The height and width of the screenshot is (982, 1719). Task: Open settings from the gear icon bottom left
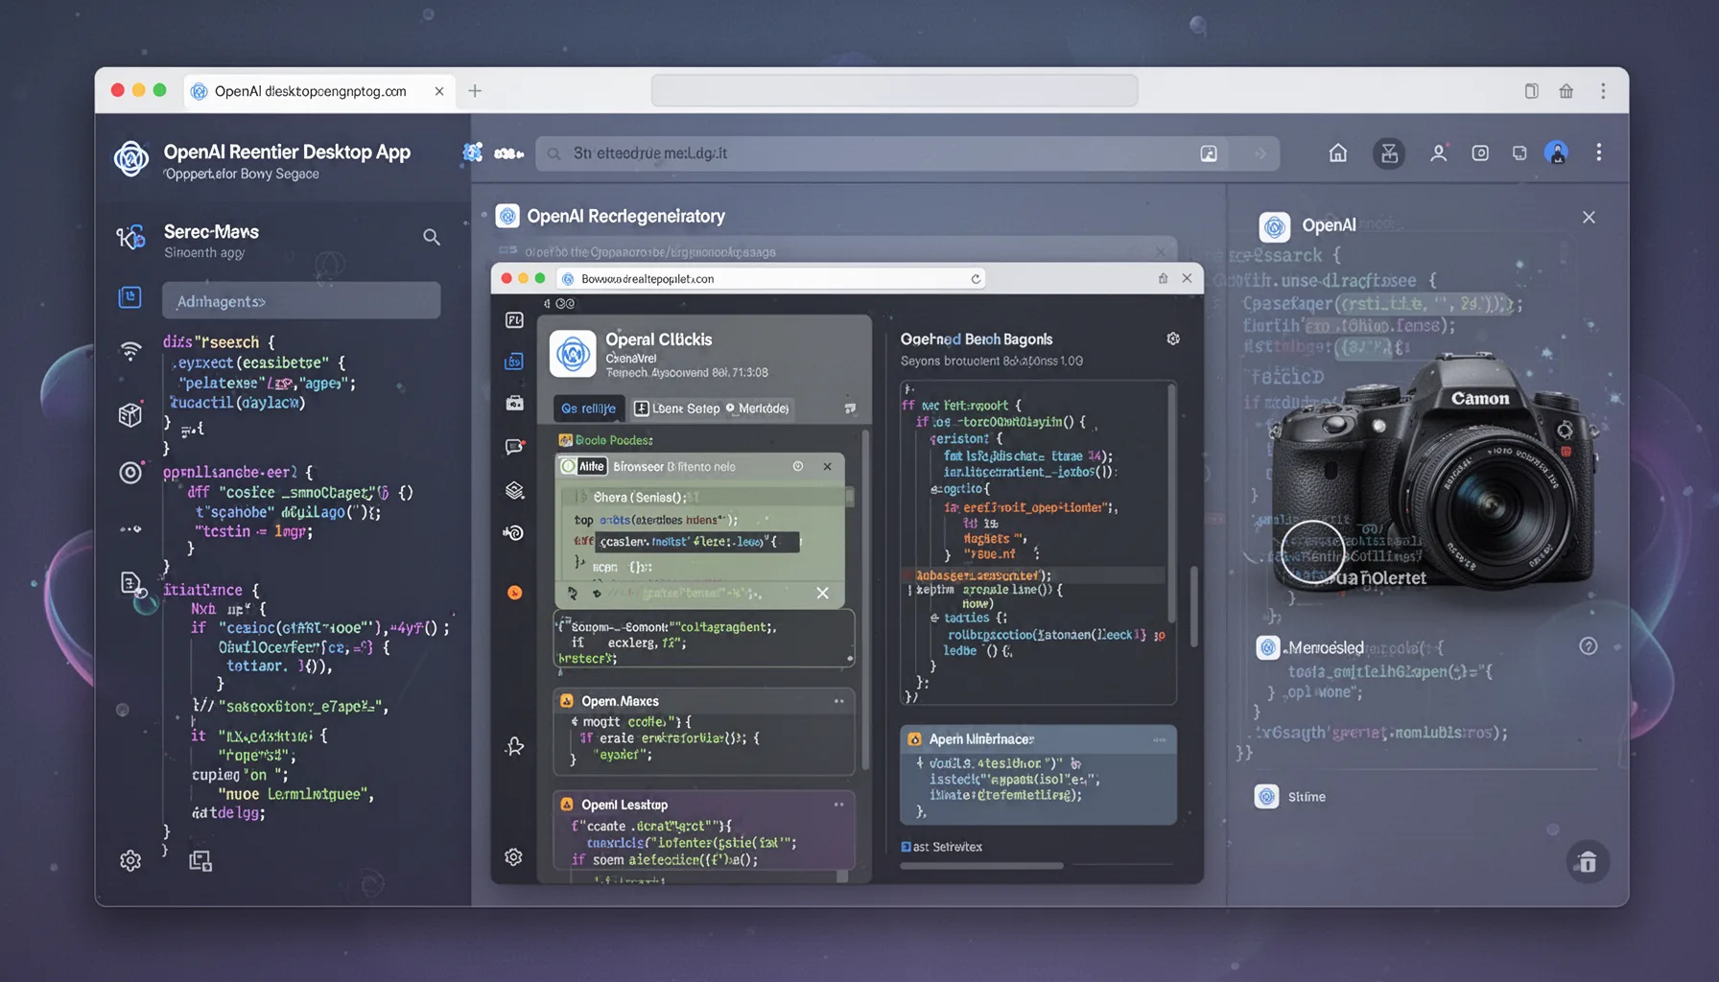pos(130,861)
